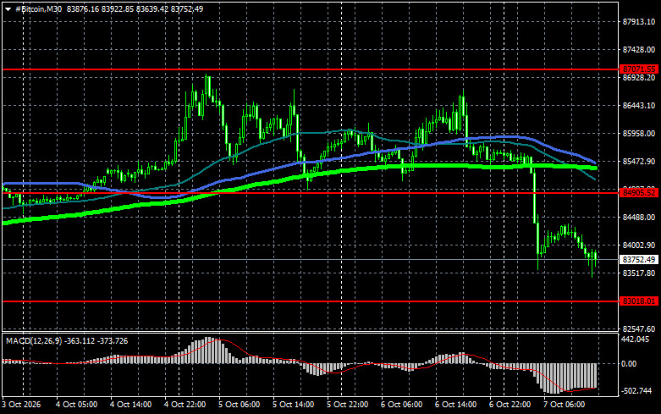Screen dimensions: 661x414
Task: Select the 7 Oct 06:00 time label
Action: 564,405
